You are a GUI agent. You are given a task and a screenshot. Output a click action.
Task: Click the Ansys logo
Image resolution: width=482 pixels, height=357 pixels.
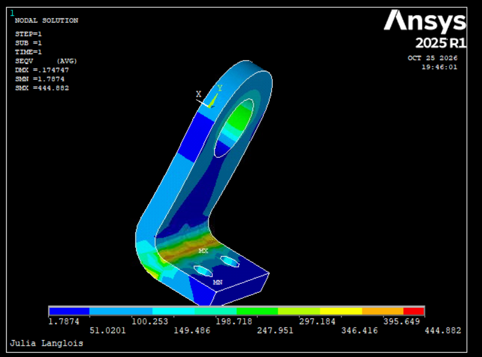pyautogui.click(x=425, y=21)
